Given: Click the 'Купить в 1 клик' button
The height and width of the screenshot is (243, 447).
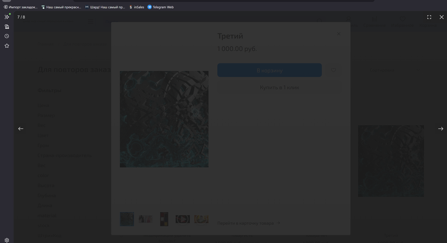Looking at the screenshot, I should (x=279, y=87).
